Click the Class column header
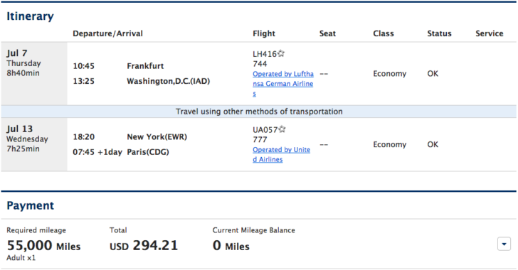Screen dimensions: 518x270 tap(384, 33)
